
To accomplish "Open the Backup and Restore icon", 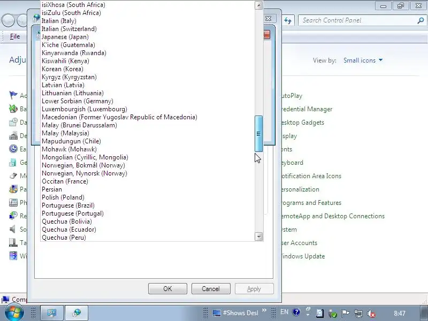I will pyautogui.click(x=13, y=109).
